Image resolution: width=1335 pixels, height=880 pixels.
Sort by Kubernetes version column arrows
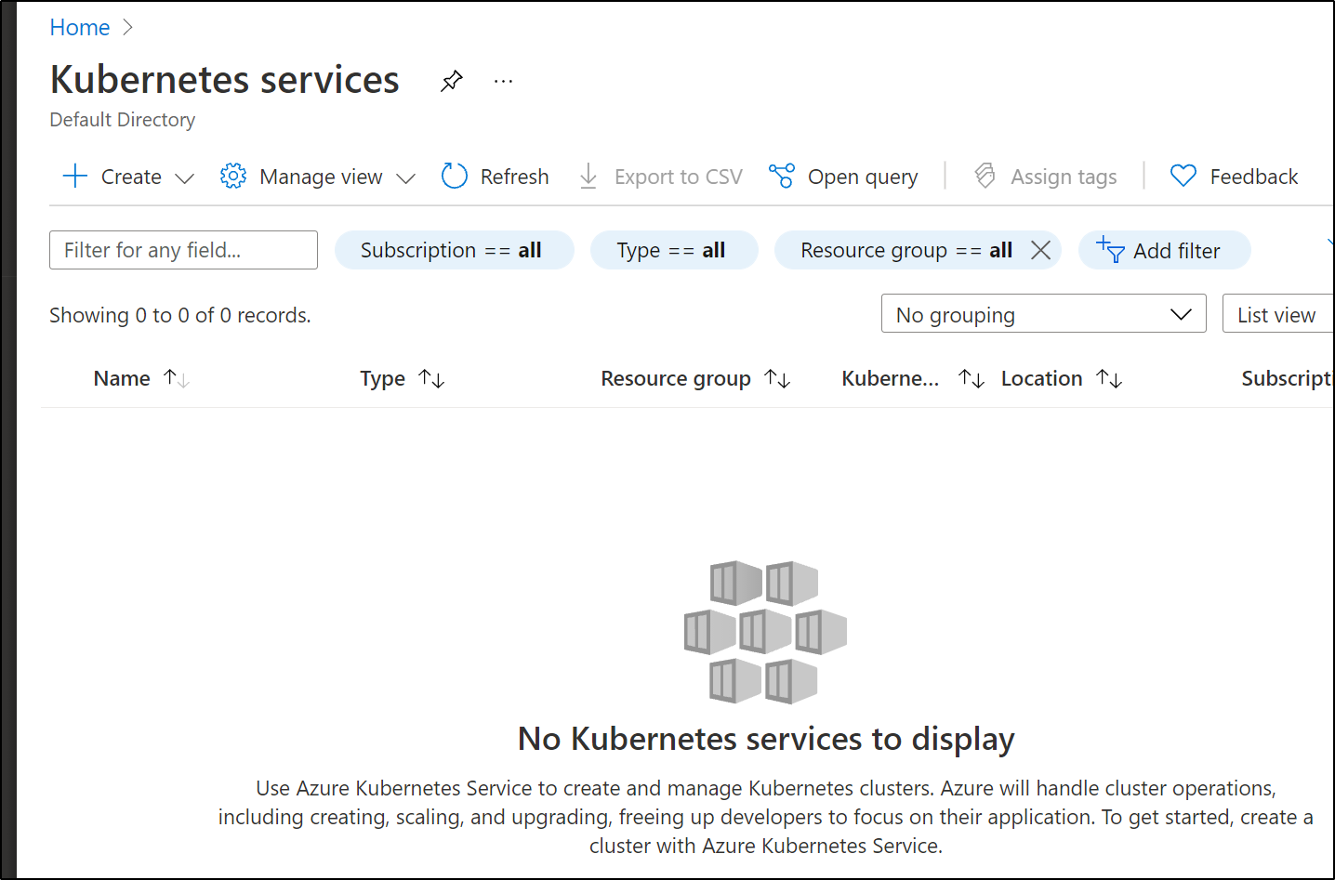point(972,378)
